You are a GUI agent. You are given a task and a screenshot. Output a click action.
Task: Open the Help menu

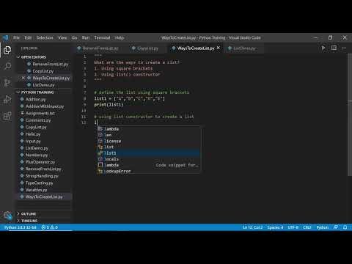(120, 37)
